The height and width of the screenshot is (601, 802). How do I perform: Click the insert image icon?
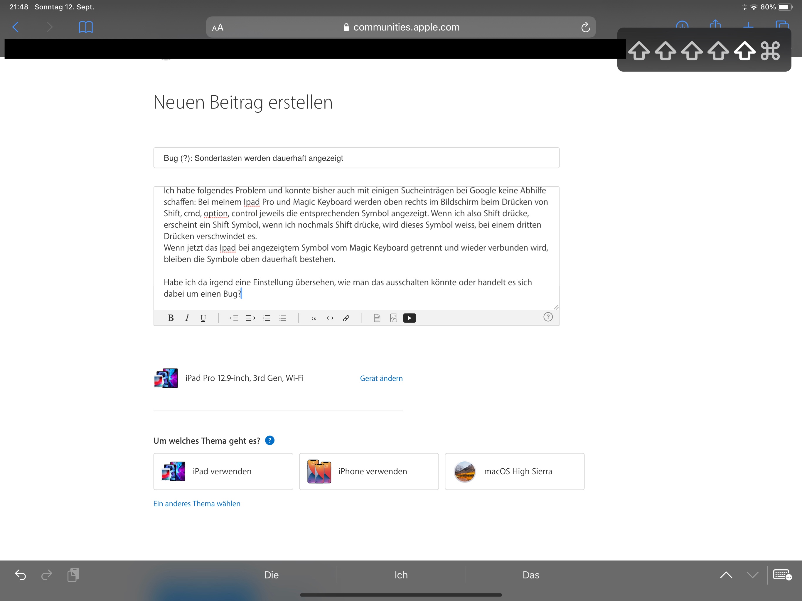click(393, 318)
